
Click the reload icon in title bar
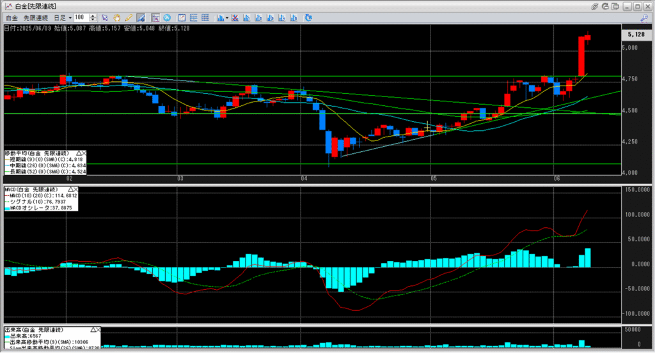pyautogui.click(x=606, y=6)
